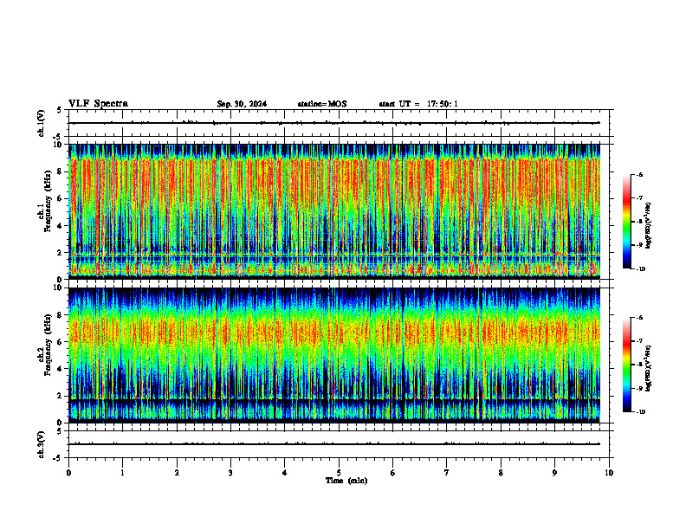Click the ch.2 spectrogram color scale bar

pos(626,365)
